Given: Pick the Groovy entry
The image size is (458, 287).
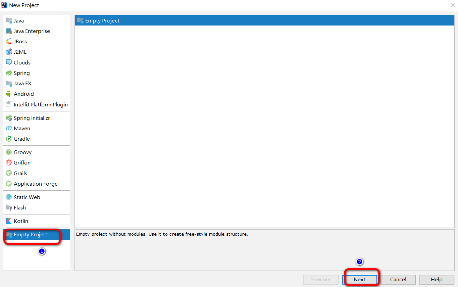Looking at the screenshot, I should (36, 152).
